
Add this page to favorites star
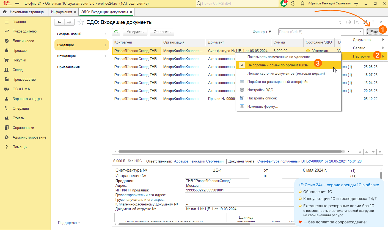(x=81, y=22)
